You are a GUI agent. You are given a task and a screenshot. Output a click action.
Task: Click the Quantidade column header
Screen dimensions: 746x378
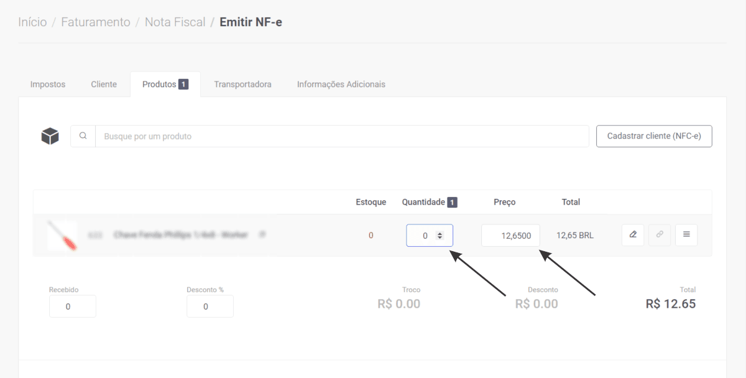coord(423,202)
